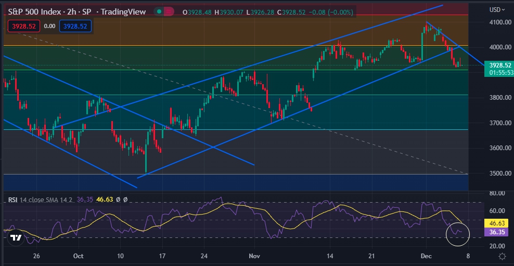Viewport: 514px width, 266px height.
Task: Click the Nov label on time axis
Action: [254, 256]
